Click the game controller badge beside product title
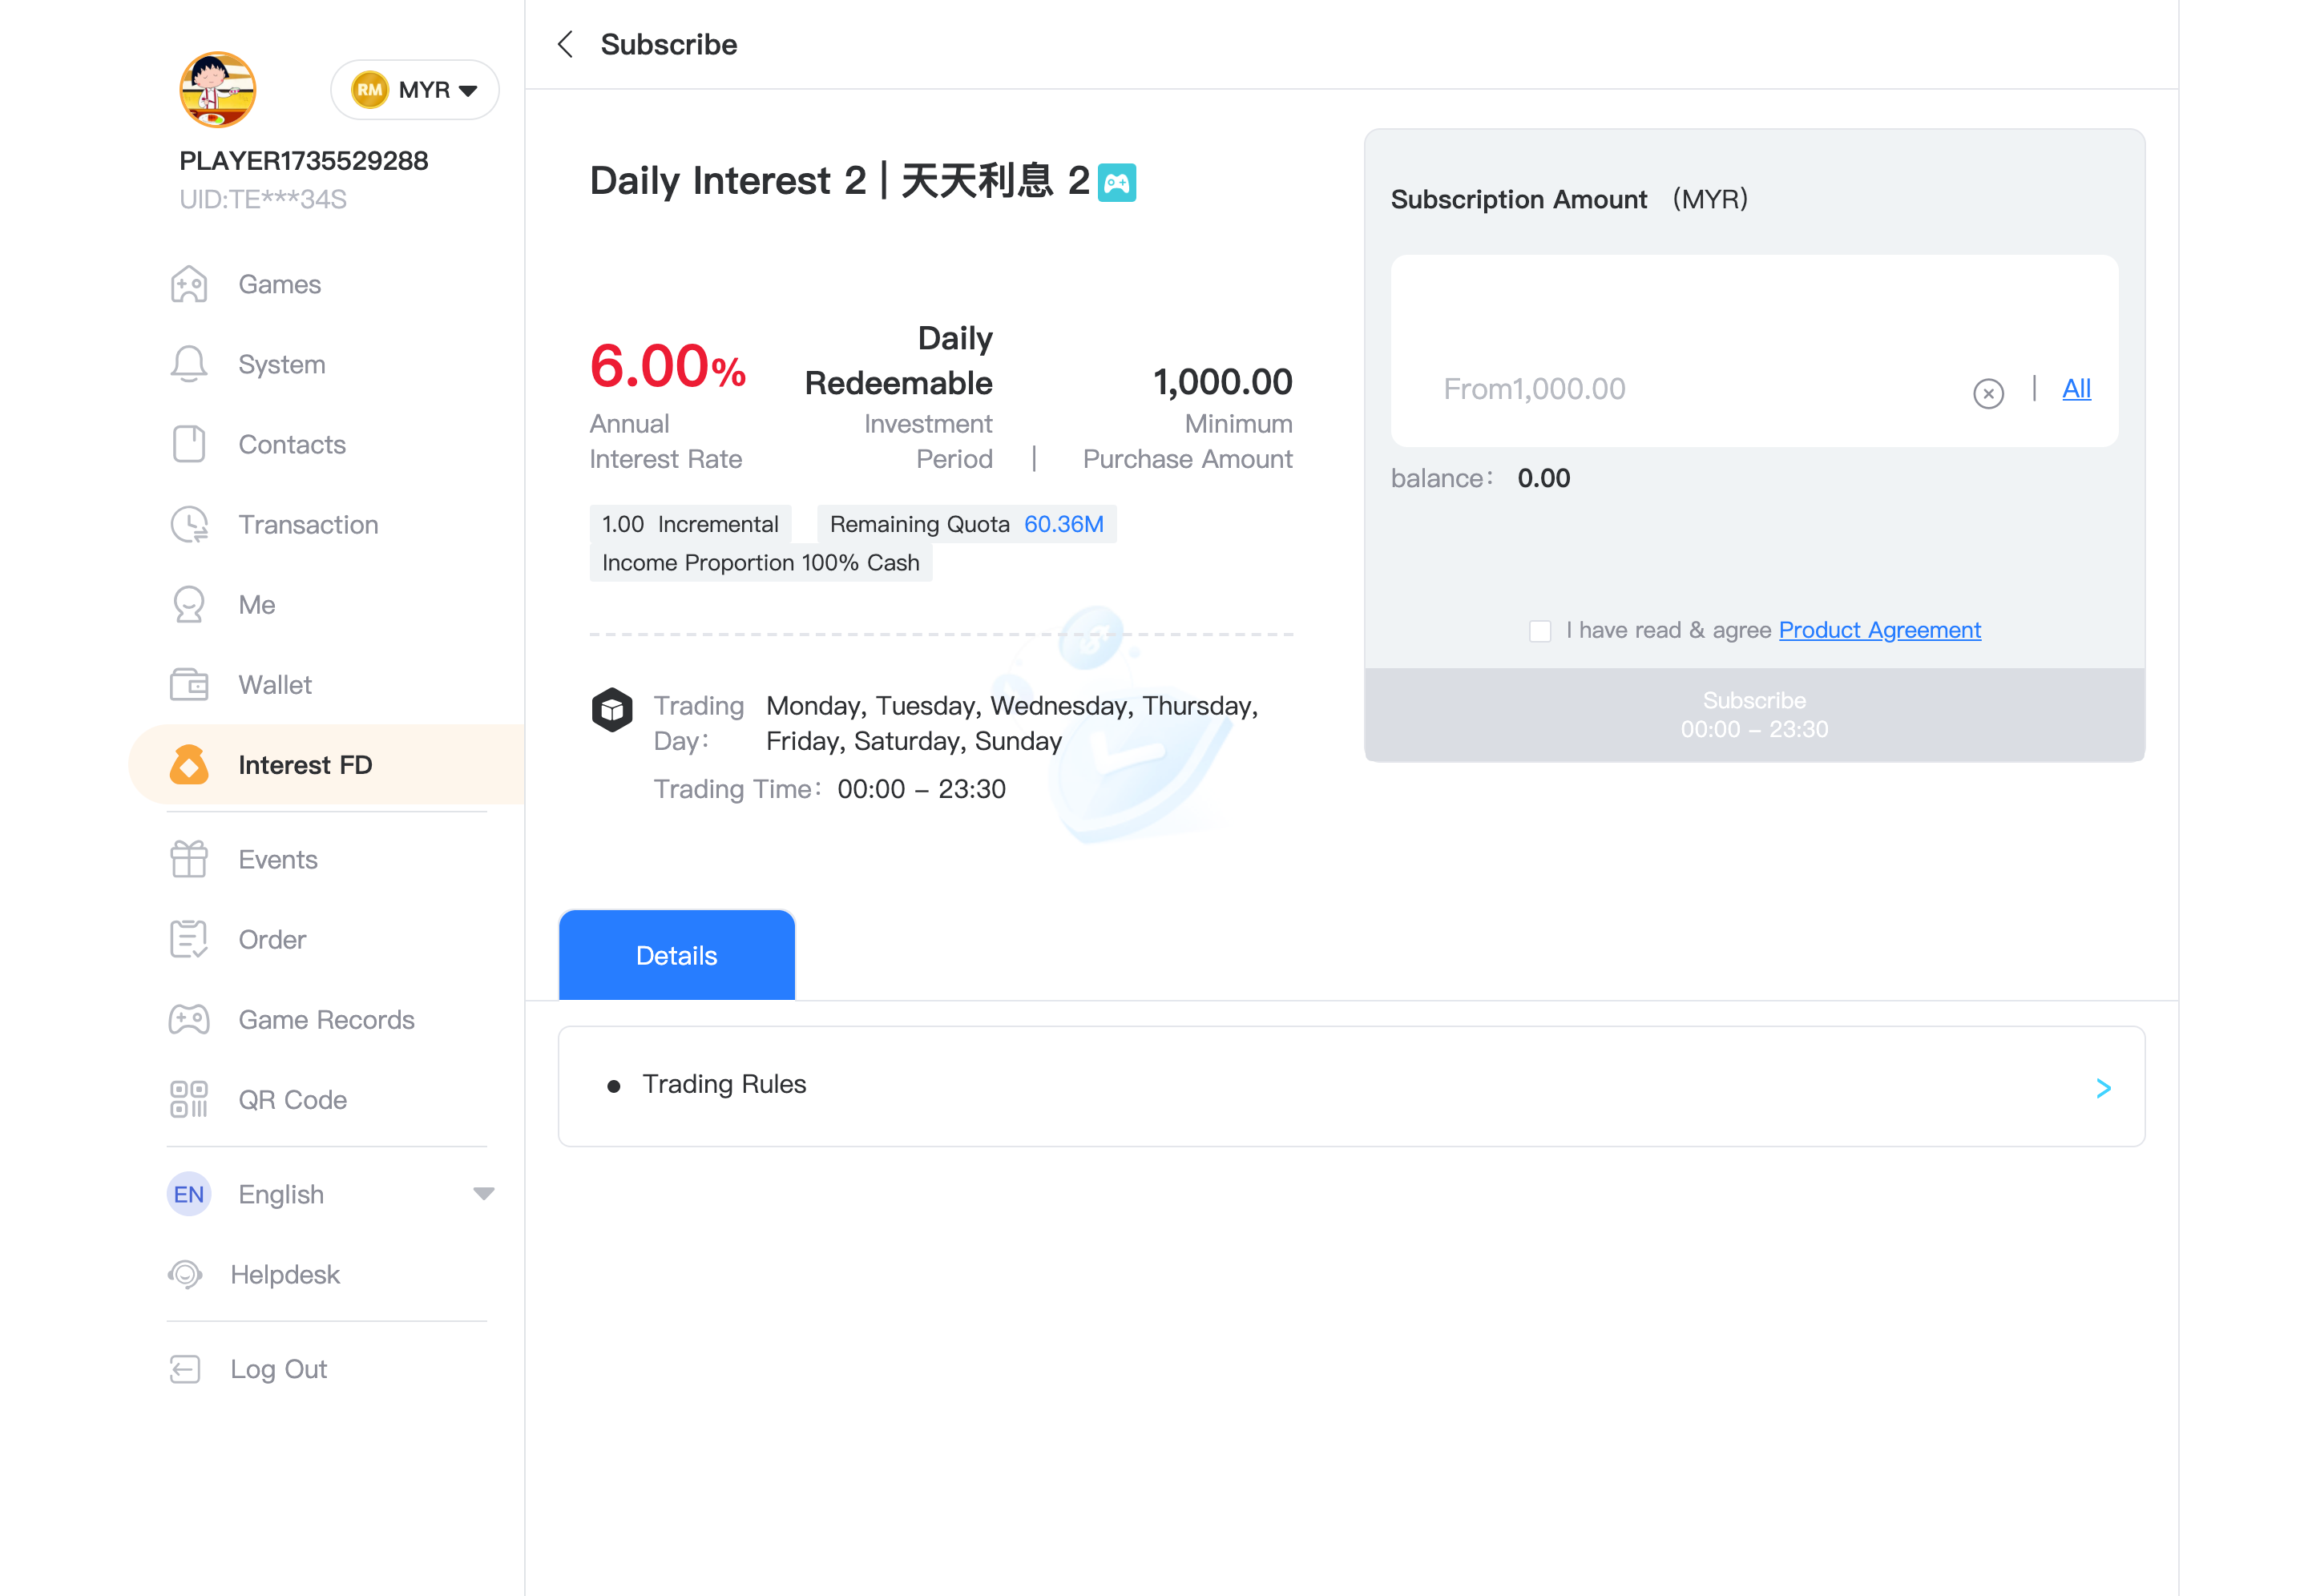Screen dimensions: 2308x1596 (1117, 182)
